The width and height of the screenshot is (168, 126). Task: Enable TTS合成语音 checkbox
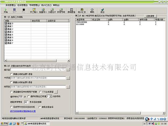40,92
